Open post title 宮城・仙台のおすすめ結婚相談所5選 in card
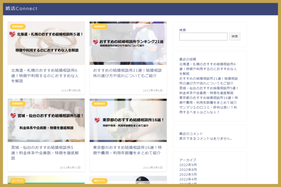The height and width of the screenshot is (187, 281). [45, 153]
